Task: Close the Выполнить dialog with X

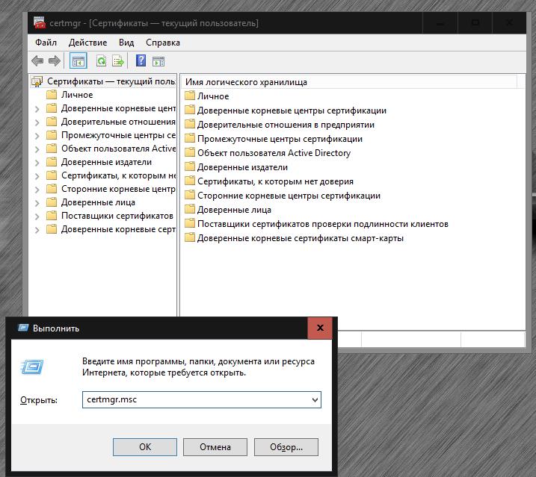Action: pyautogui.click(x=320, y=328)
